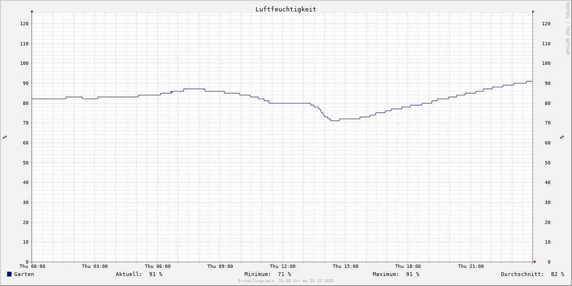Click the arrow atop the right y-axis
The height and width of the screenshot is (286, 572).
coord(533,11)
